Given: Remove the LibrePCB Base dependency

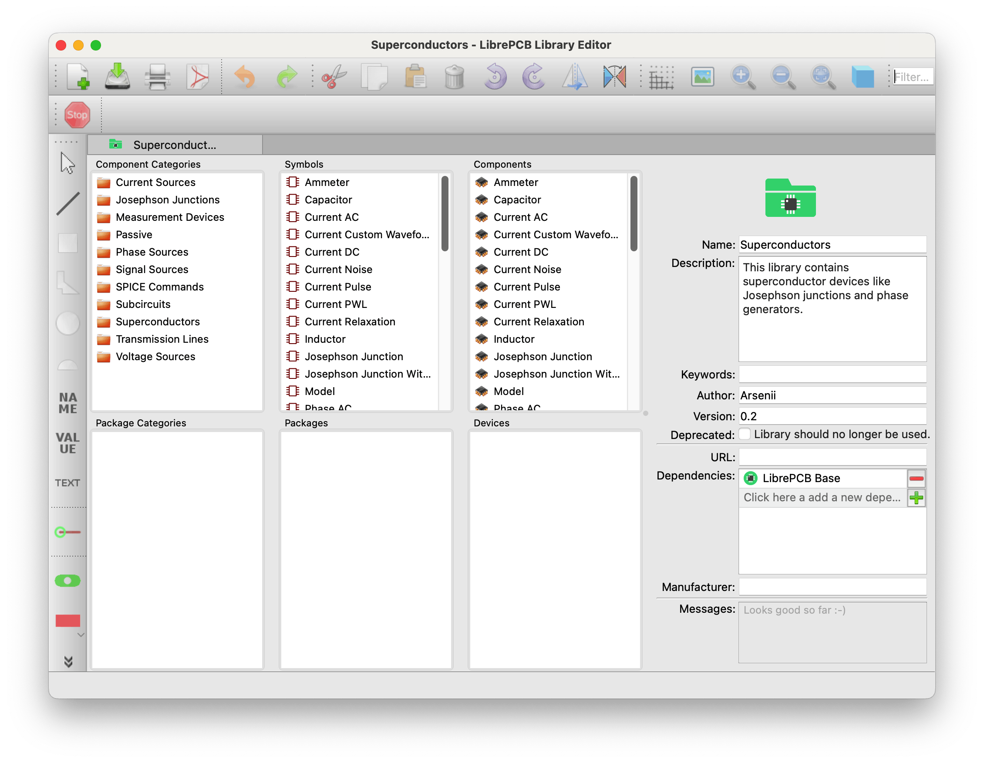Looking at the screenshot, I should 916,478.
